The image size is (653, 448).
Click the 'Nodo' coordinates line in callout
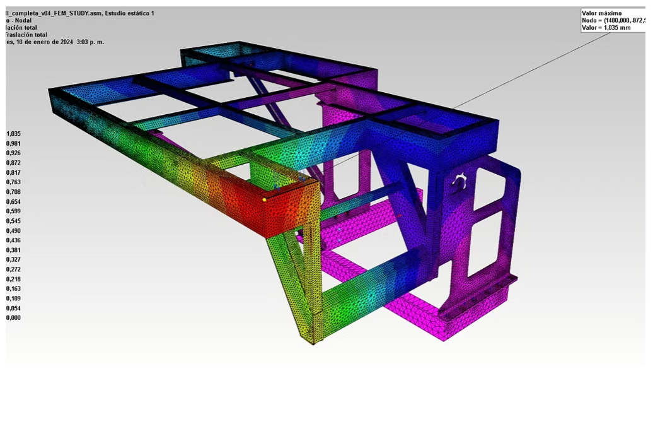611,21
